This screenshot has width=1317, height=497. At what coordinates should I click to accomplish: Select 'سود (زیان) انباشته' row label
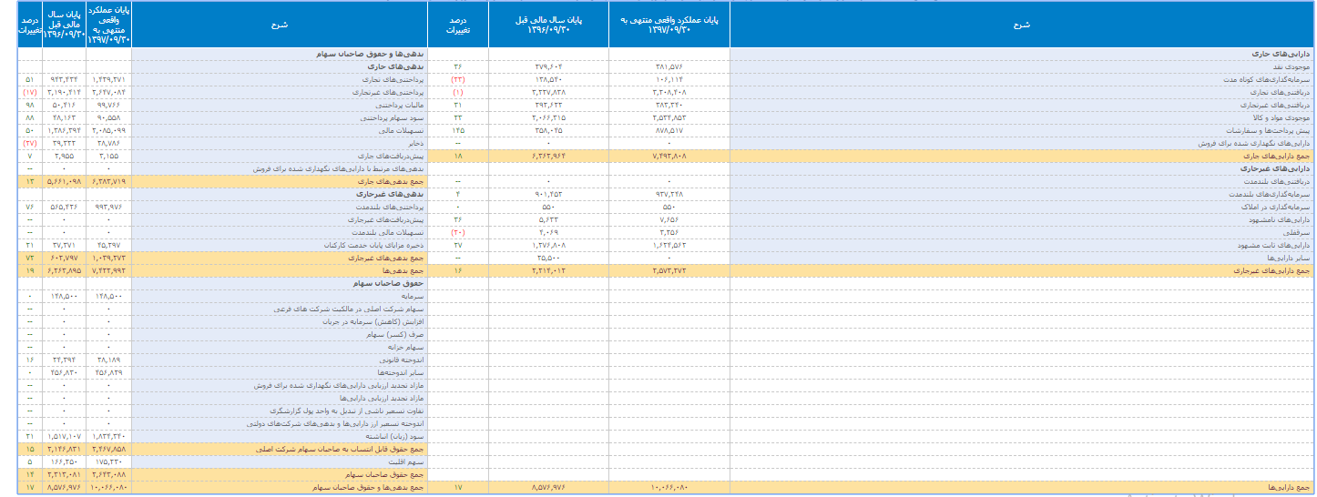[393, 437]
